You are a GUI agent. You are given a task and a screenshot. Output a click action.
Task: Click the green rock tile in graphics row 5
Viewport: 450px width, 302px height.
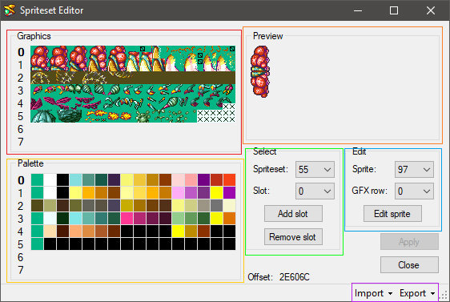click(x=70, y=116)
